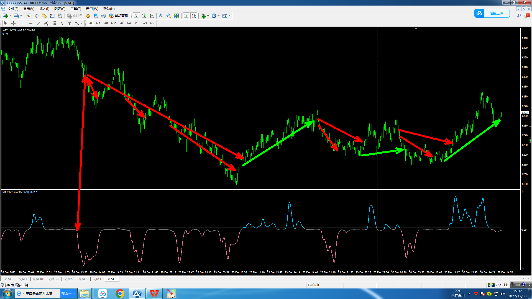Open Google Chrome from the taskbar
The width and height of the screenshot is (532, 299).
(x=120, y=293)
